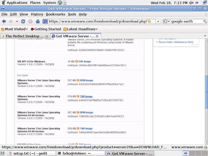The width and height of the screenshot is (208, 156).
Task: Click the 539 MB TAR image link
Action: coord(86,96)
